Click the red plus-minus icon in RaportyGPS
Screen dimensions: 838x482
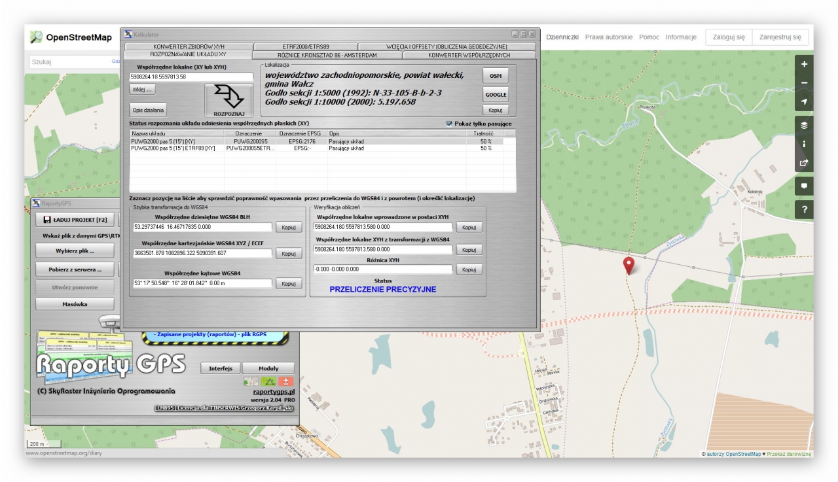pos(286,381)
